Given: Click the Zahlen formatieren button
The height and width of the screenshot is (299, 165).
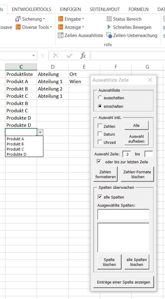Looking at the screenshot, I should [x=105, y=174].
